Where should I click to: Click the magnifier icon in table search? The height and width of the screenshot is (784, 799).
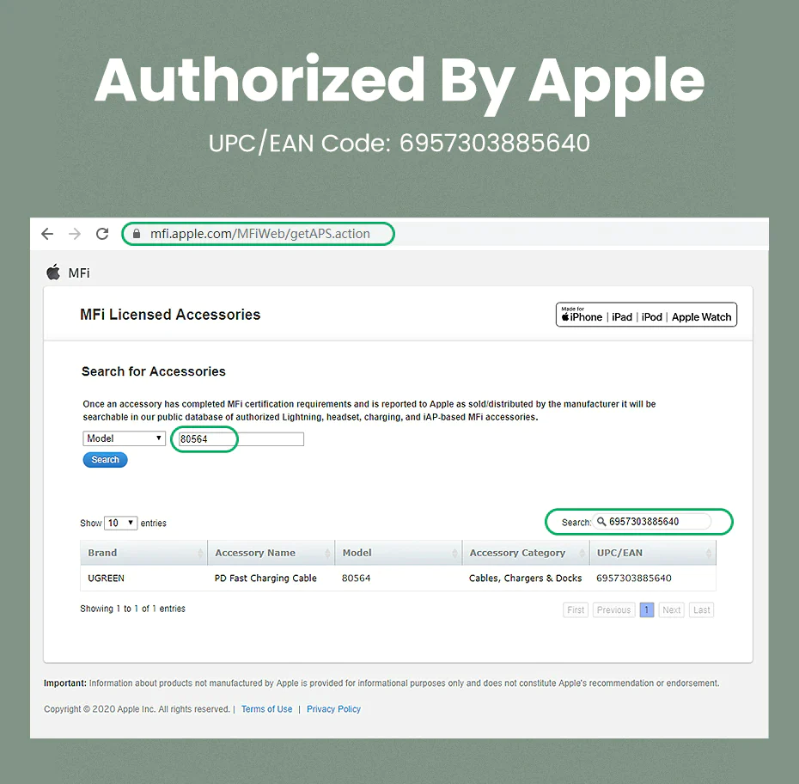pyautogui.click(x=601, y=522)
